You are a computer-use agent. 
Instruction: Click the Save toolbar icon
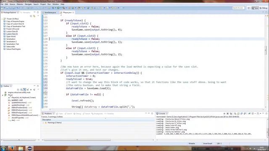tap(7, 8)
